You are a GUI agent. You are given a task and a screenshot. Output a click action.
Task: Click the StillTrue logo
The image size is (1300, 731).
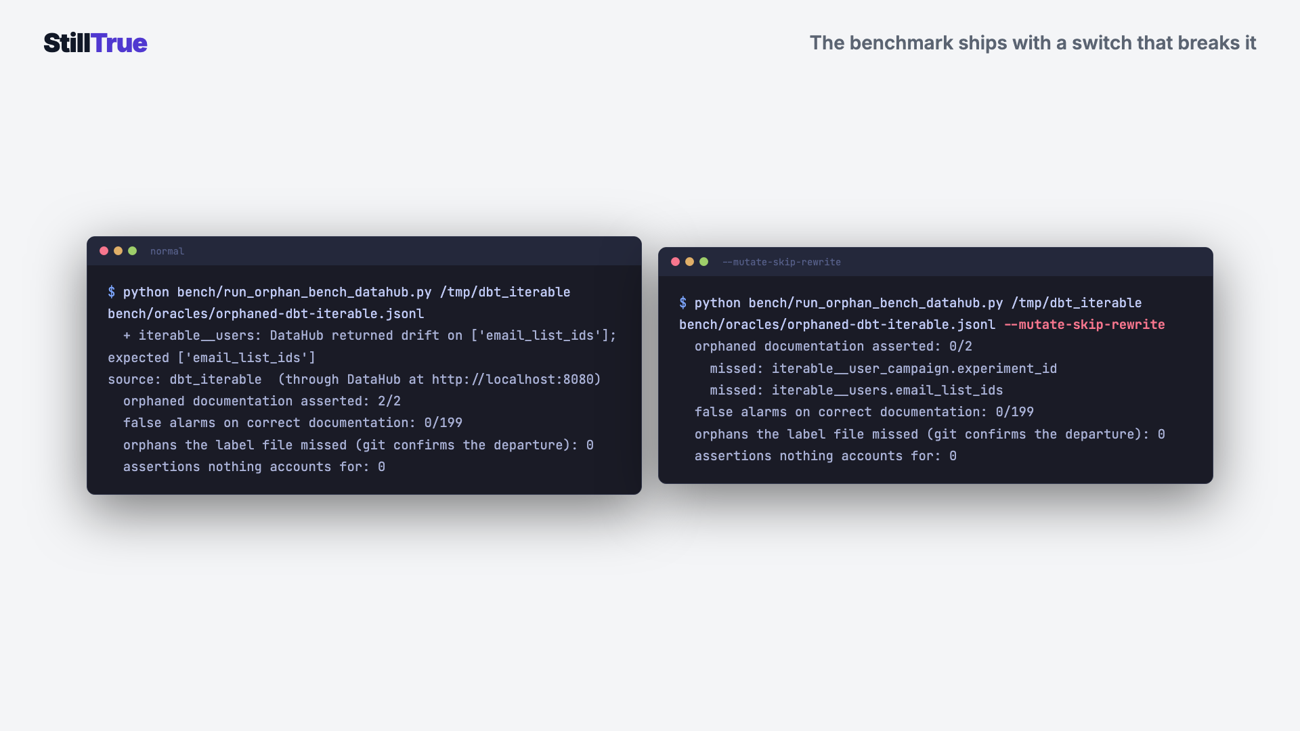click(x=95, y=43)
